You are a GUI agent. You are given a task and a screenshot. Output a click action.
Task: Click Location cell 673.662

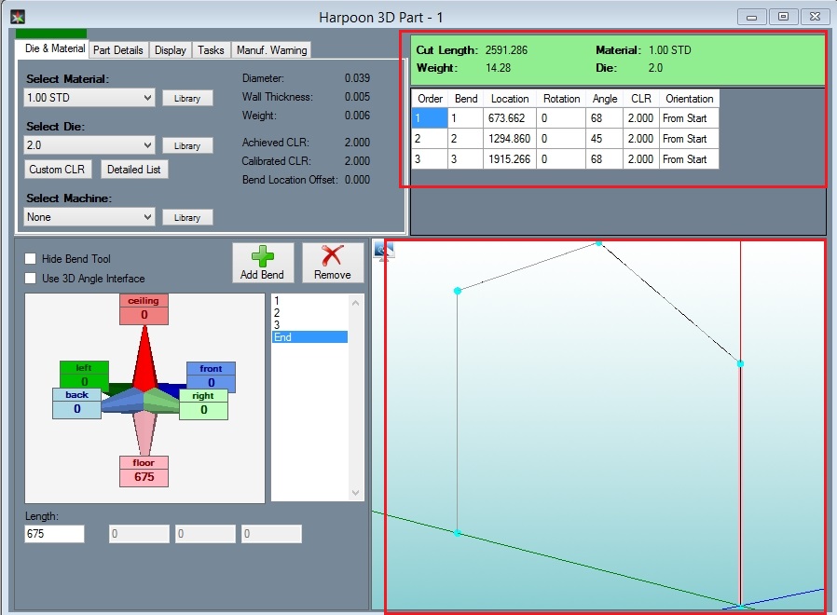[x=509, y=118]
